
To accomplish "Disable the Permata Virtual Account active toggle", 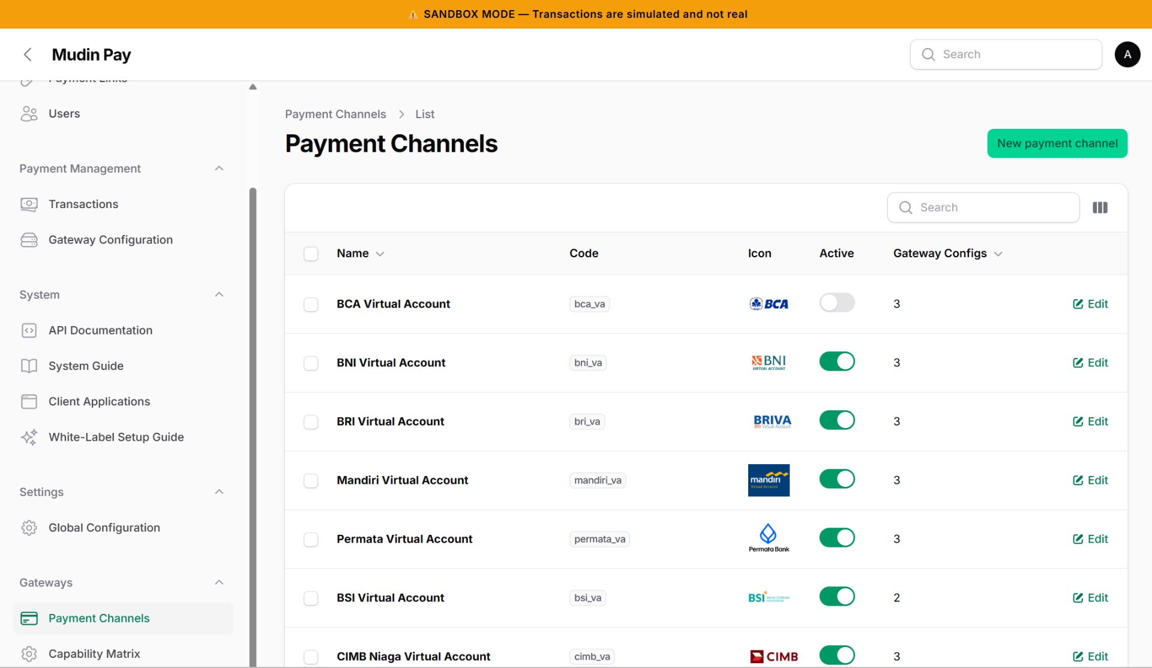I will 837,538.
